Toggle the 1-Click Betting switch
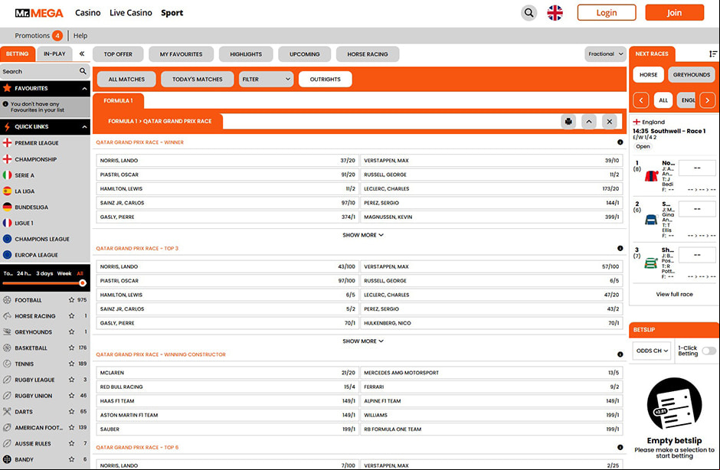This screenshot has width=720, height=470. [x=709, y=351]
